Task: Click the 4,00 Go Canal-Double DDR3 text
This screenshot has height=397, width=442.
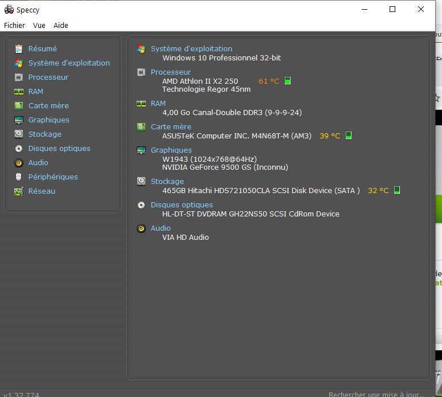Action: coord(232,113)
